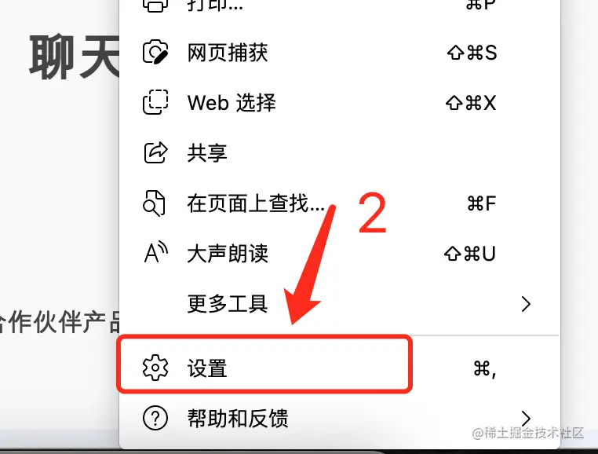The image size is (598, 454).
Task: Open the 更多工具 menu entry
Action: click(x=340, y=304)
